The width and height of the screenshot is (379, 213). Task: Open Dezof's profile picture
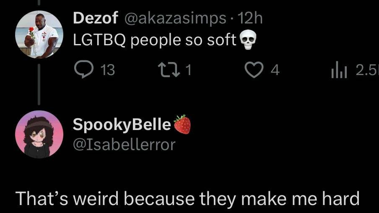pos(39,34)
